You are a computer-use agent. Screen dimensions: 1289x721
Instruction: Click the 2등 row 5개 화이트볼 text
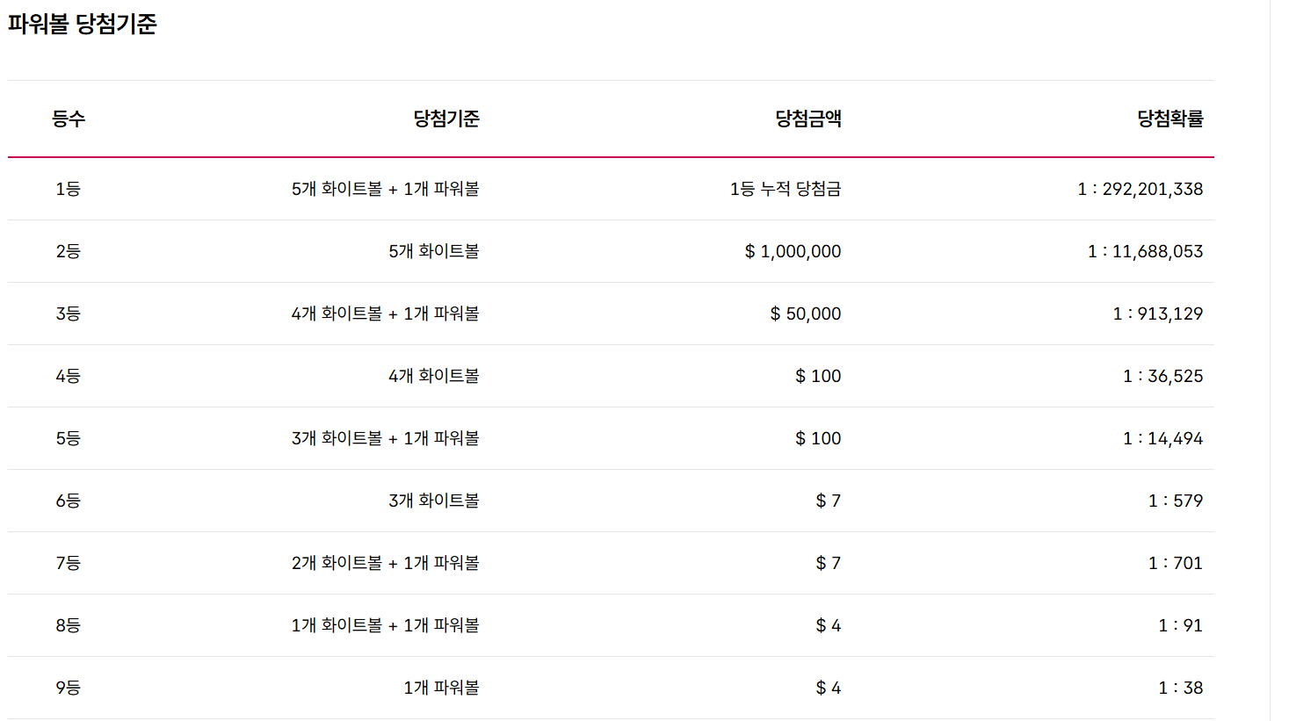(x=434, y=251)
